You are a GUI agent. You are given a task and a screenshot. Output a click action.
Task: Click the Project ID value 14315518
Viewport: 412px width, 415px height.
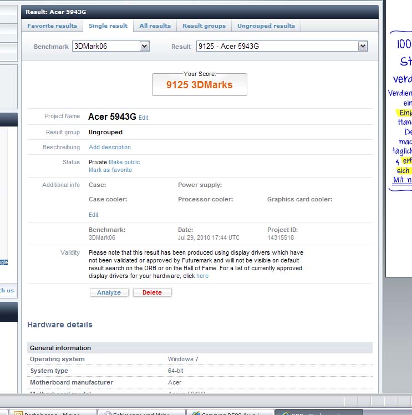[281, 237]
